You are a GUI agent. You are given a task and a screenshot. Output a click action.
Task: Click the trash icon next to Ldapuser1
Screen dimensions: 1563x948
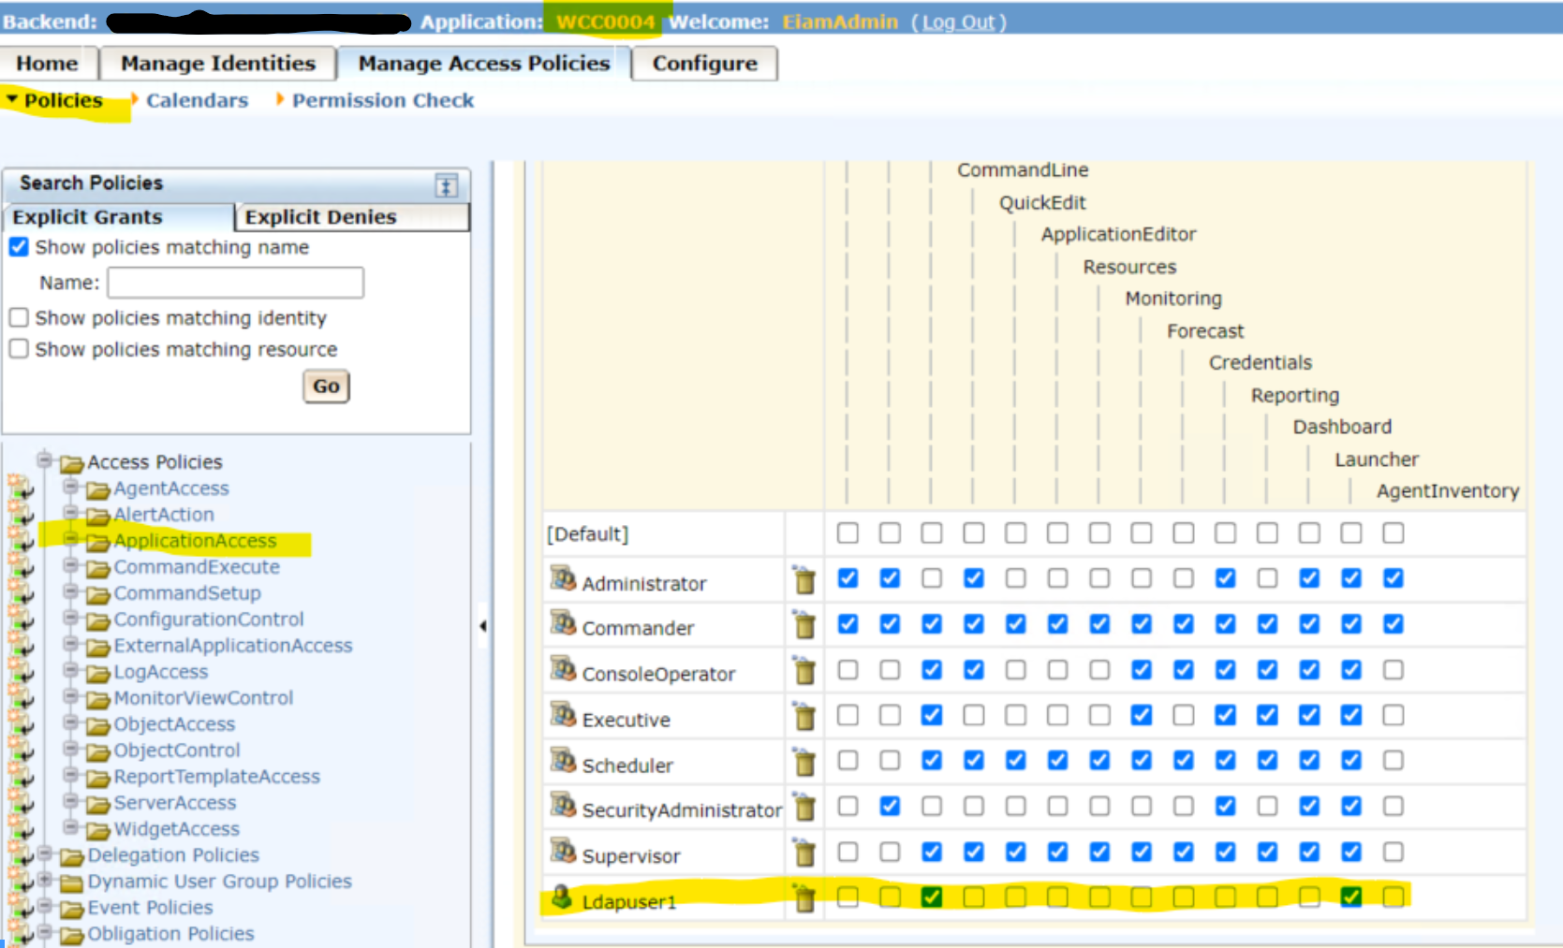point(804,899)
